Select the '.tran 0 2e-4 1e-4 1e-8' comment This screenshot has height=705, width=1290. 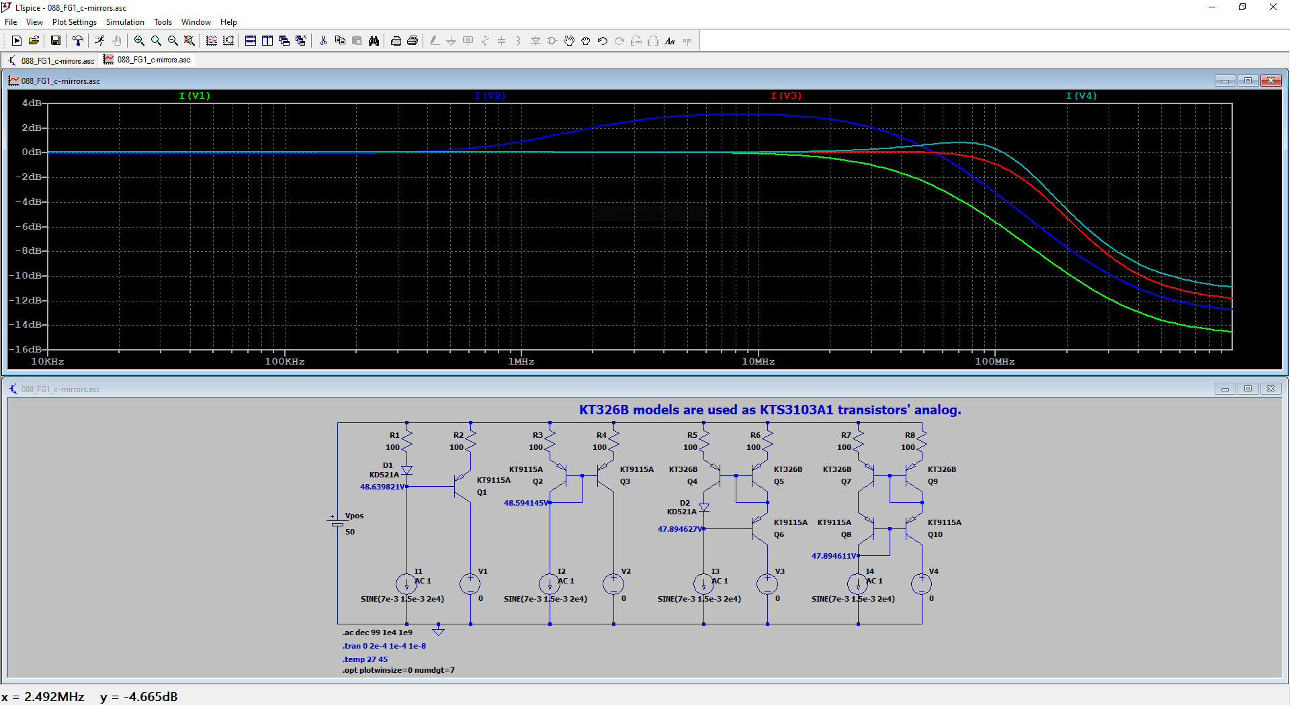384,646
